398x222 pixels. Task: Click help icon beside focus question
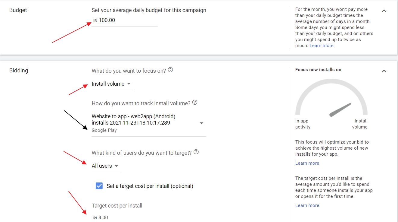(x=170, y=70)
